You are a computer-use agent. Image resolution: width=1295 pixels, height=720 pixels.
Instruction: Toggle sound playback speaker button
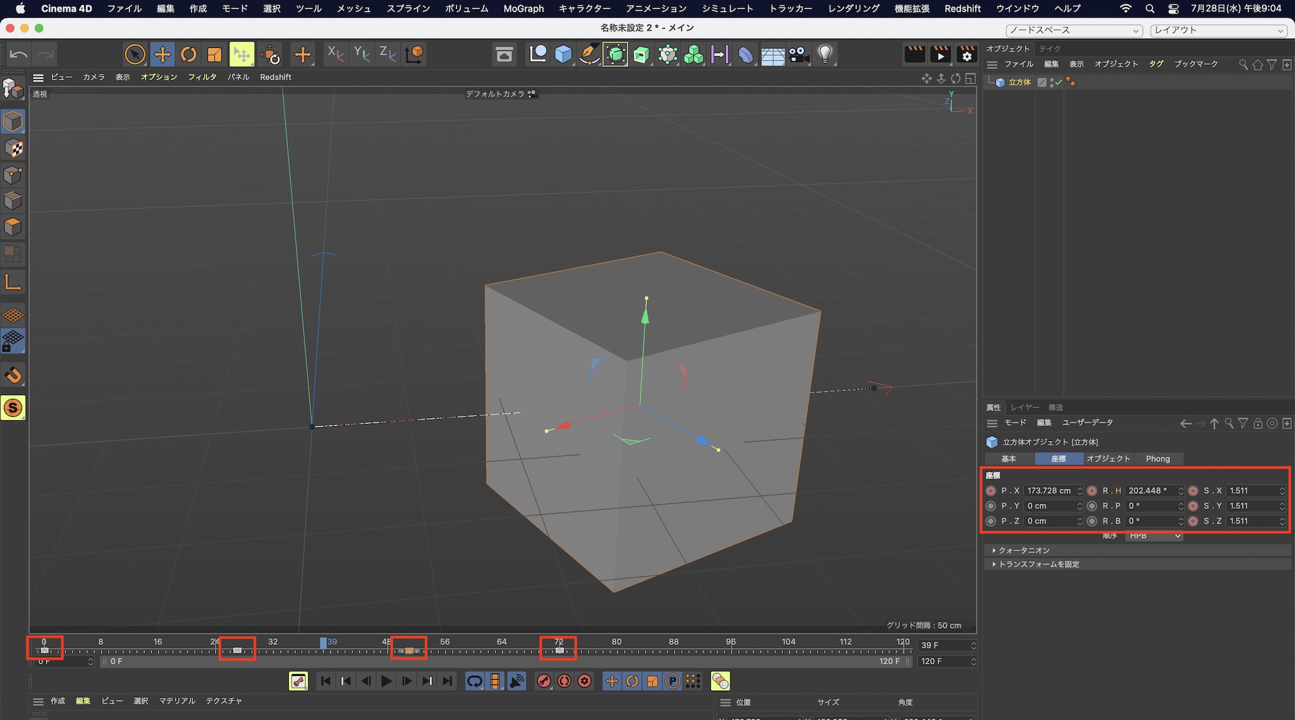(x=517, y=681)
